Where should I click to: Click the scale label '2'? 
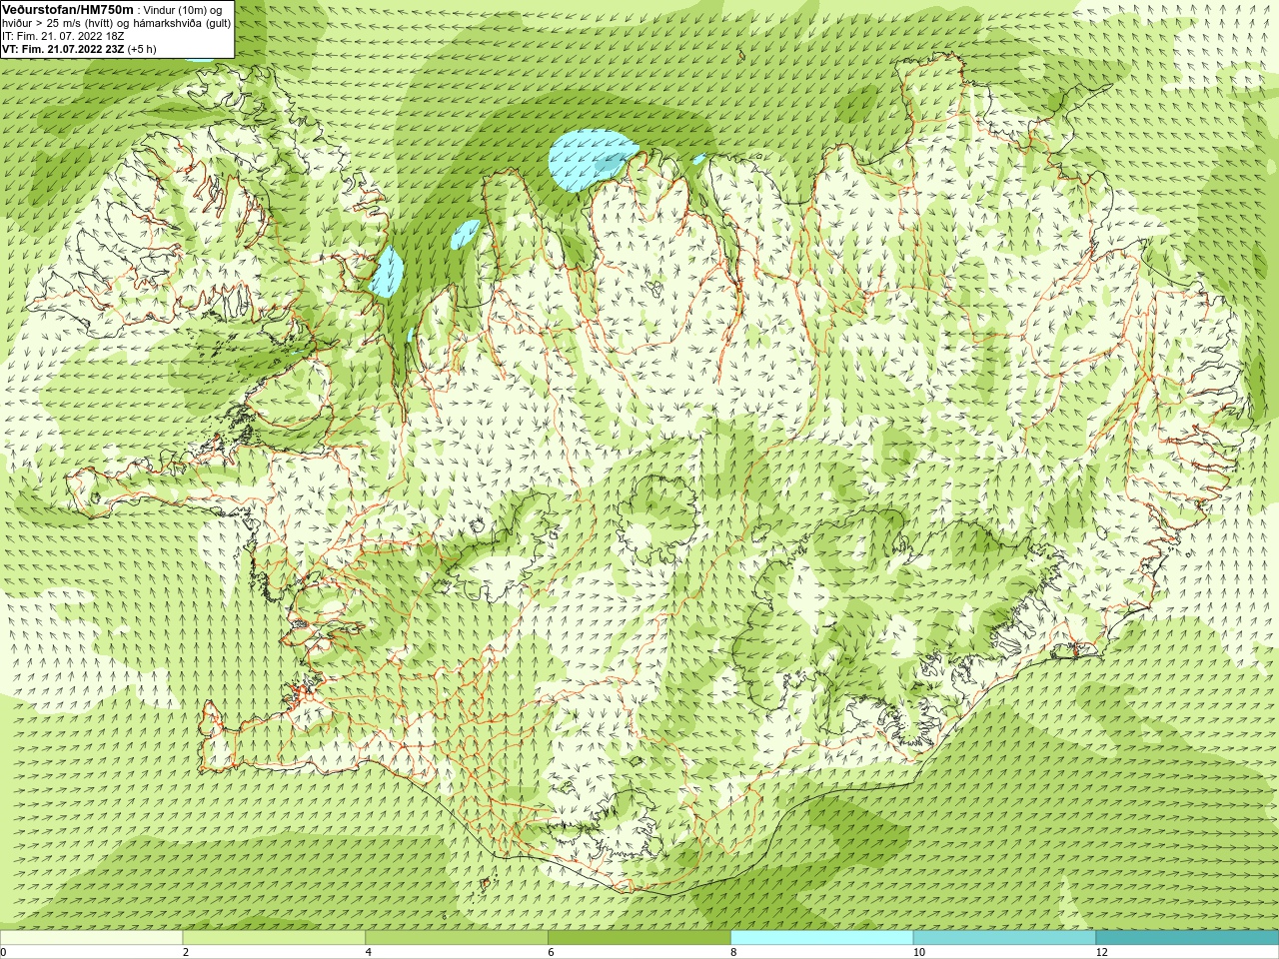[x=186, y=952]
